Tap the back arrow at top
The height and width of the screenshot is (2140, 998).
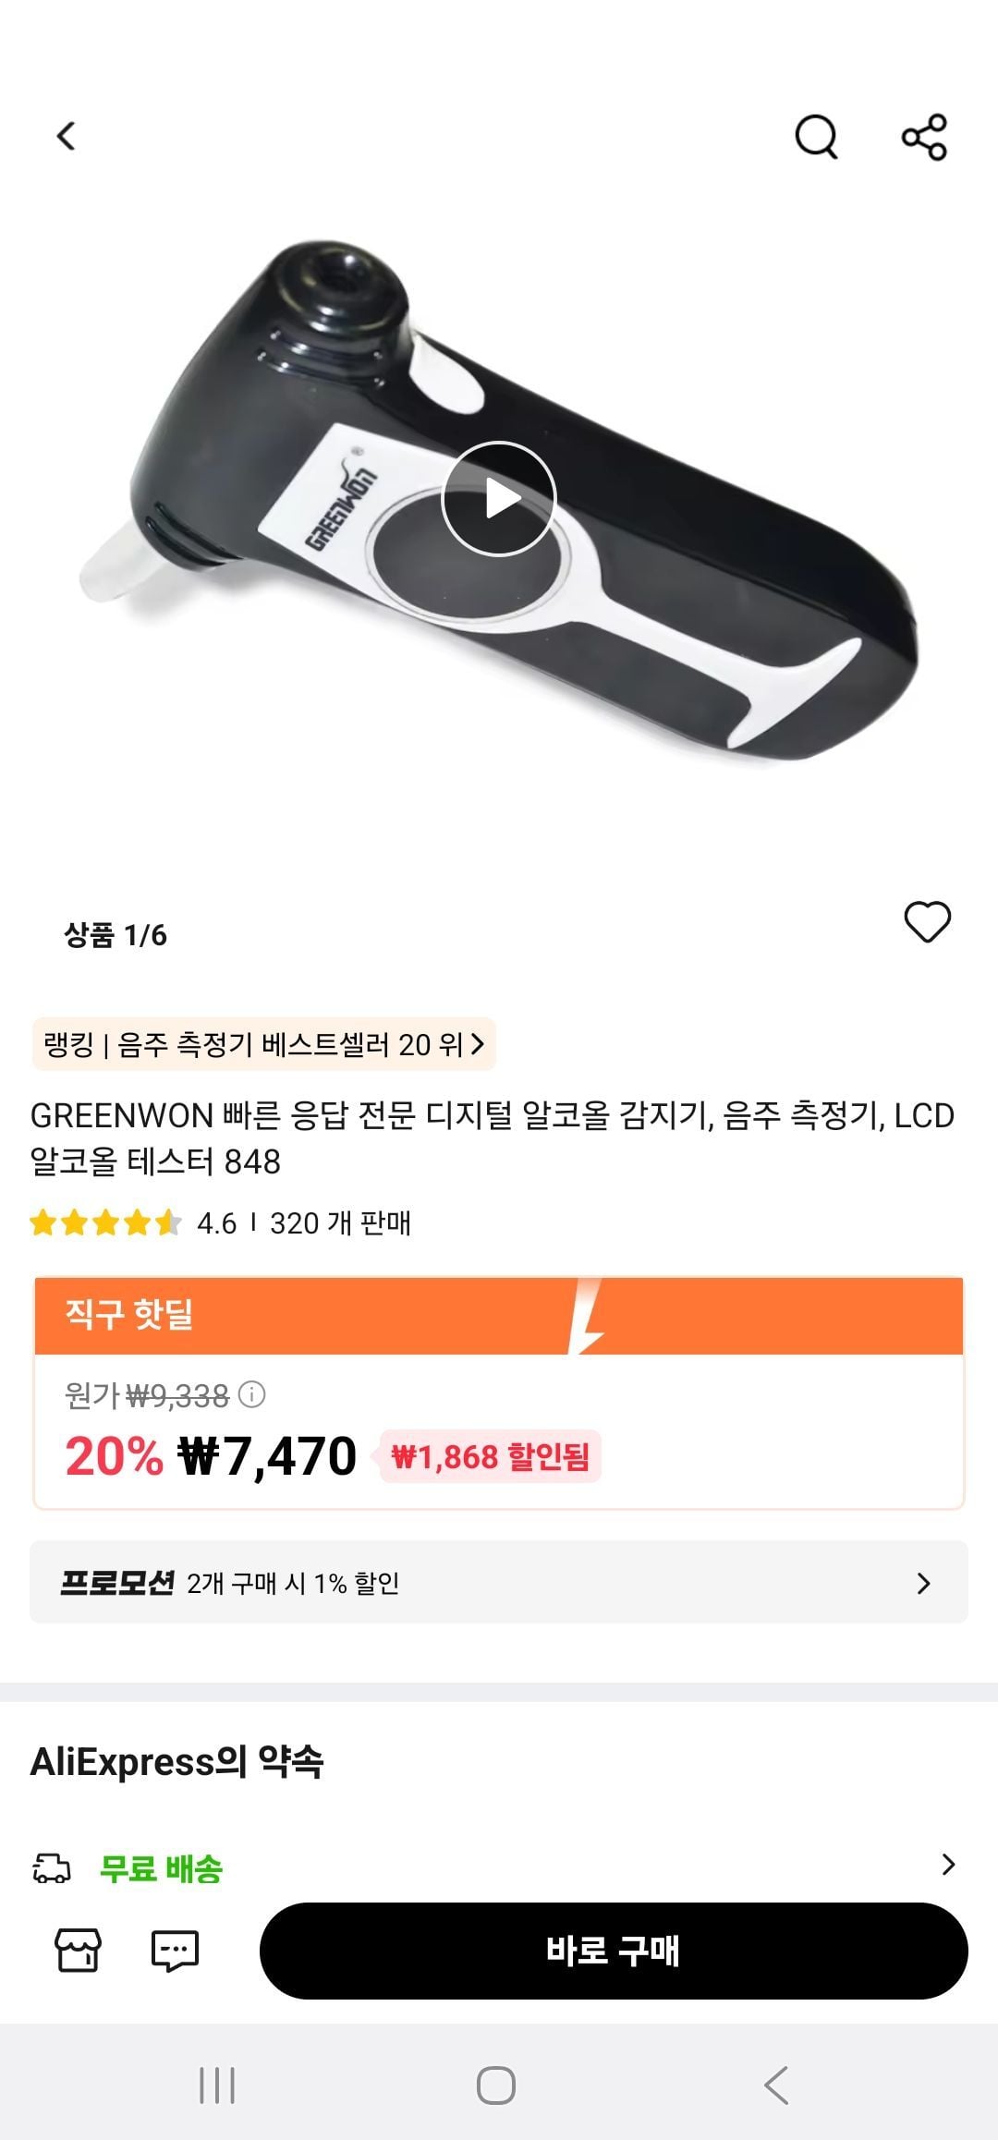(66, 137)
